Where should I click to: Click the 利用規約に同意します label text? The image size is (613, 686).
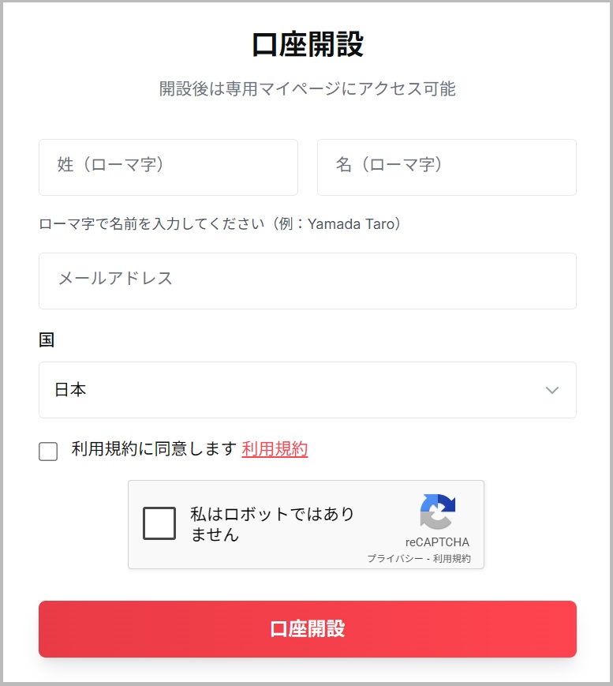(154, 449)
